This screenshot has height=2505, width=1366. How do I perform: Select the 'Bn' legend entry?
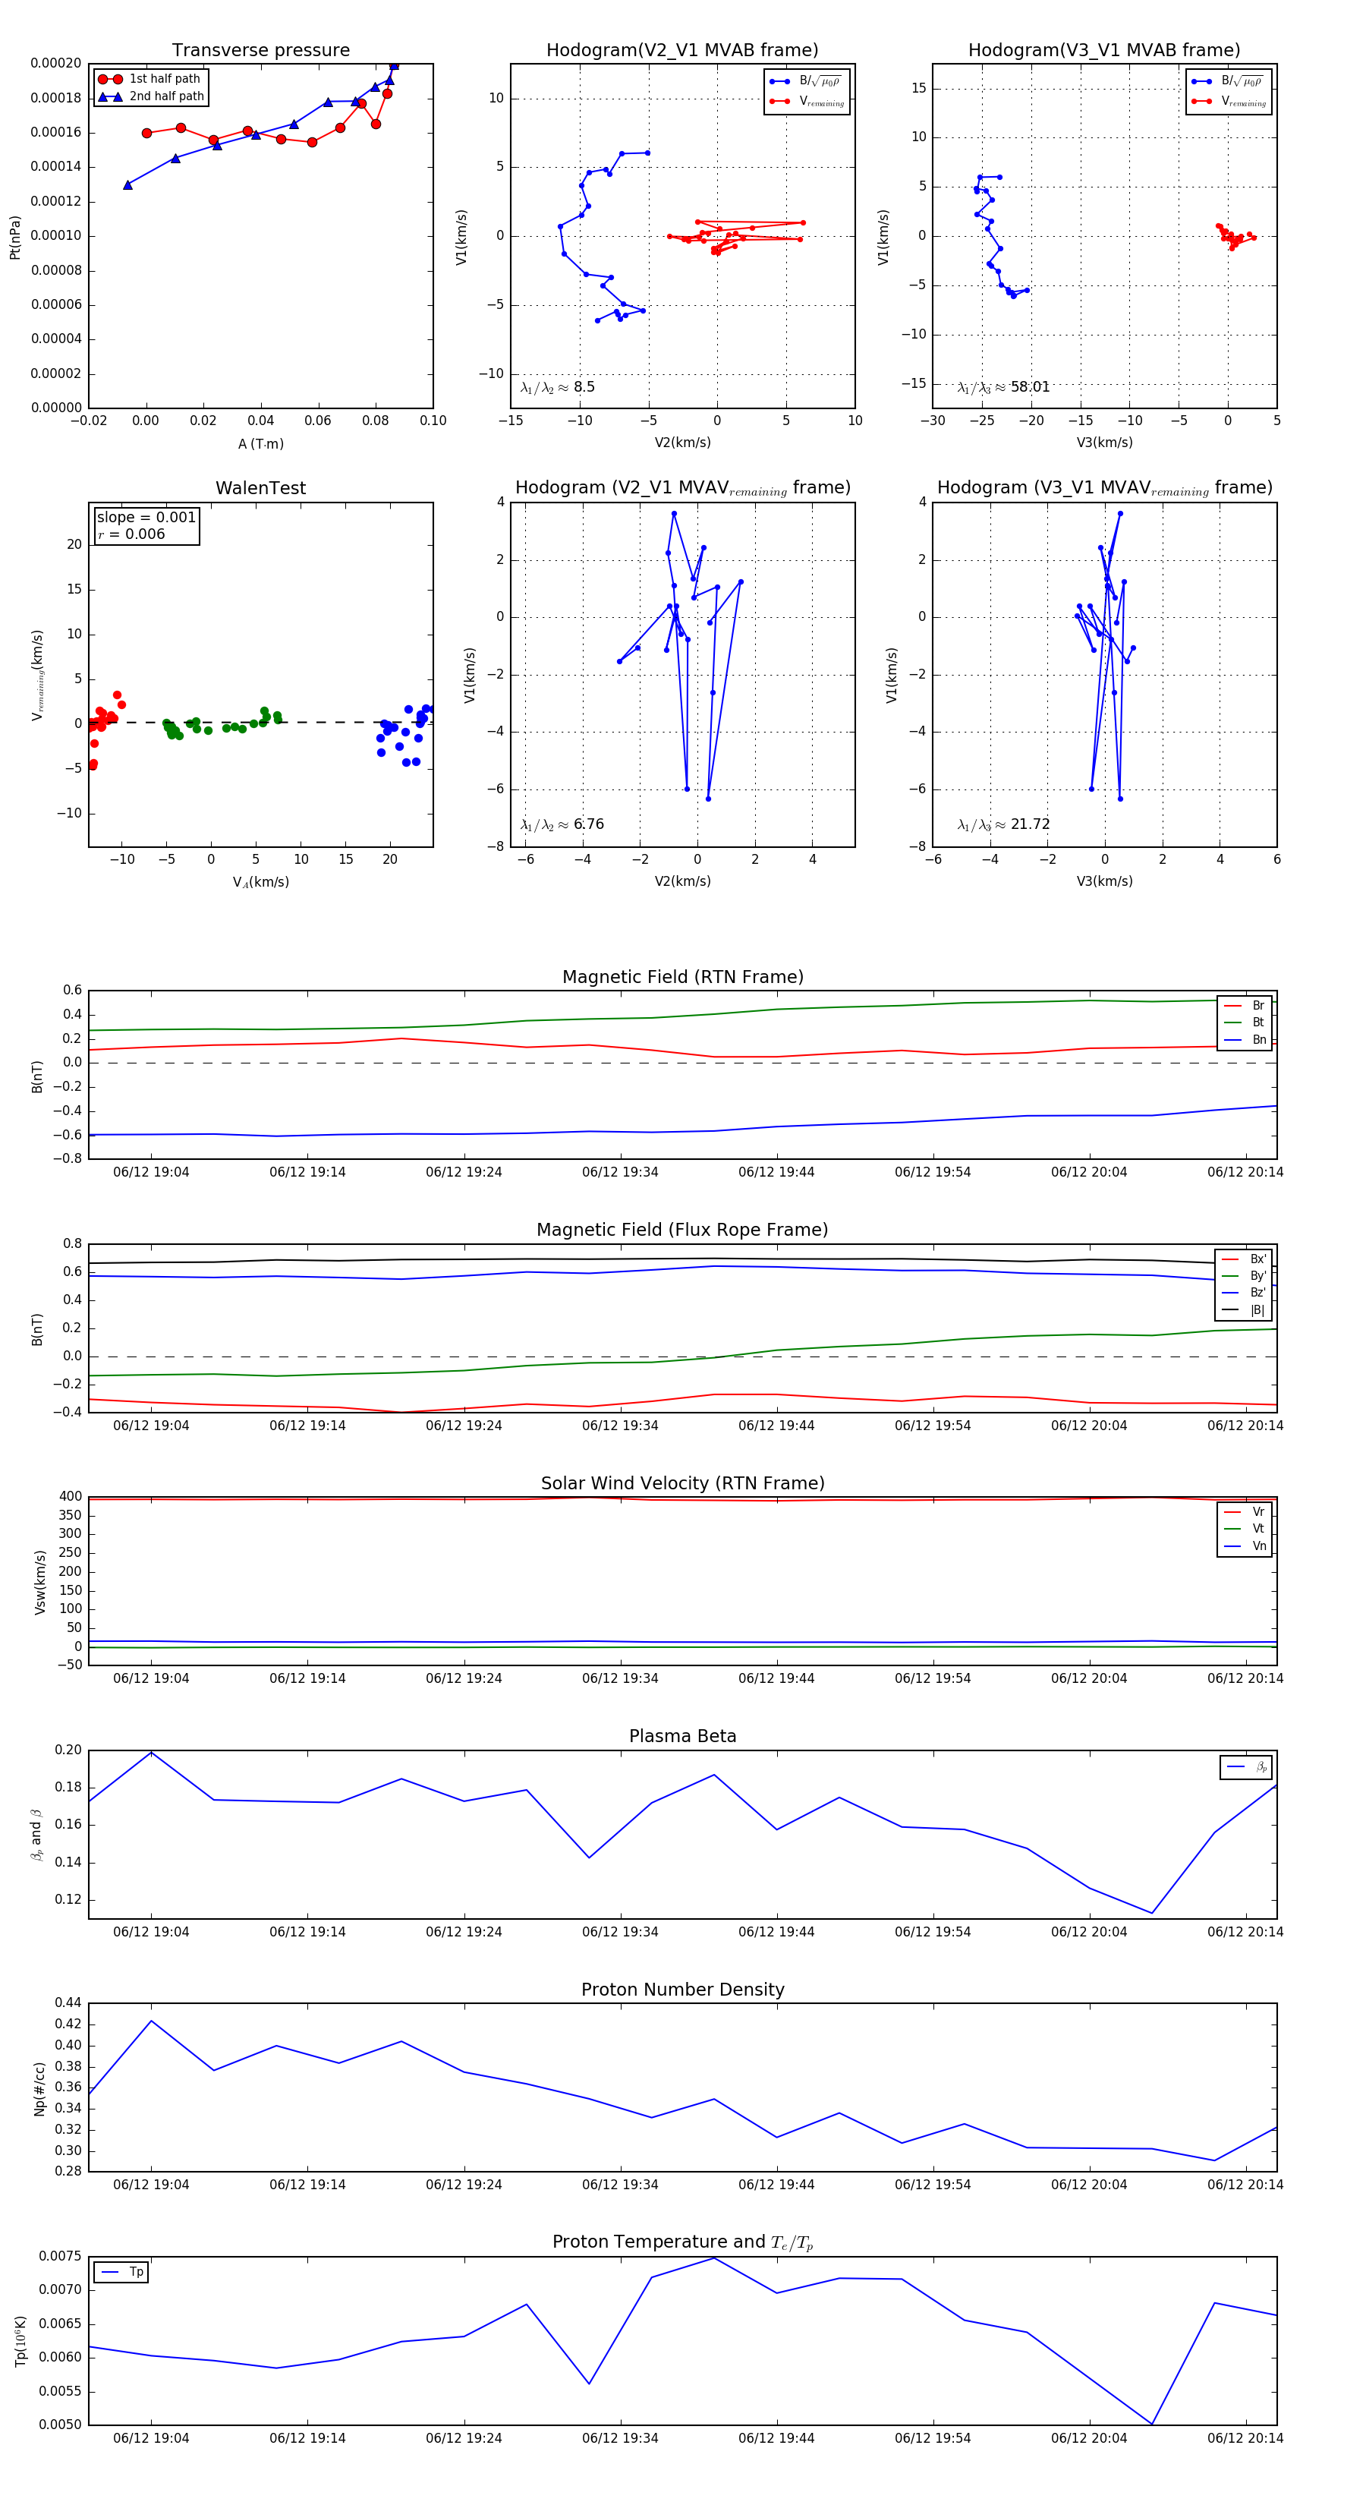click(1245, 1039)
